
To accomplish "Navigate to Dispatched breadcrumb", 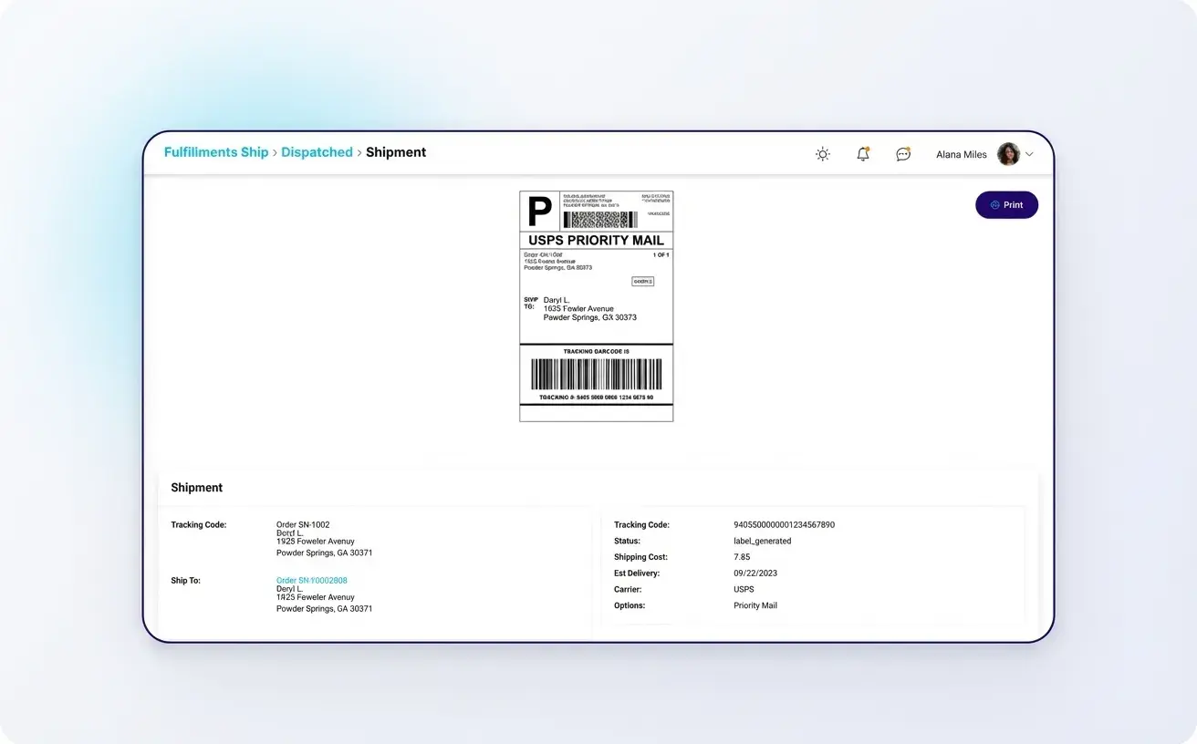I will pyautogui.click(x=317, y=152).
